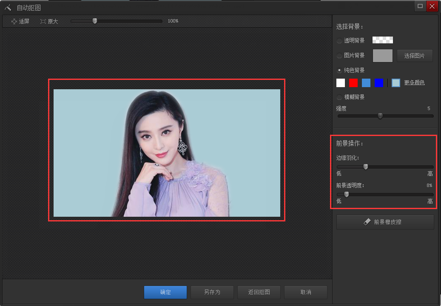This screenshot has width=441, height=306.
Task: Click the transparent checkerboard preview thumbnail
Action: pyautogui.click(x=382, y=40)
